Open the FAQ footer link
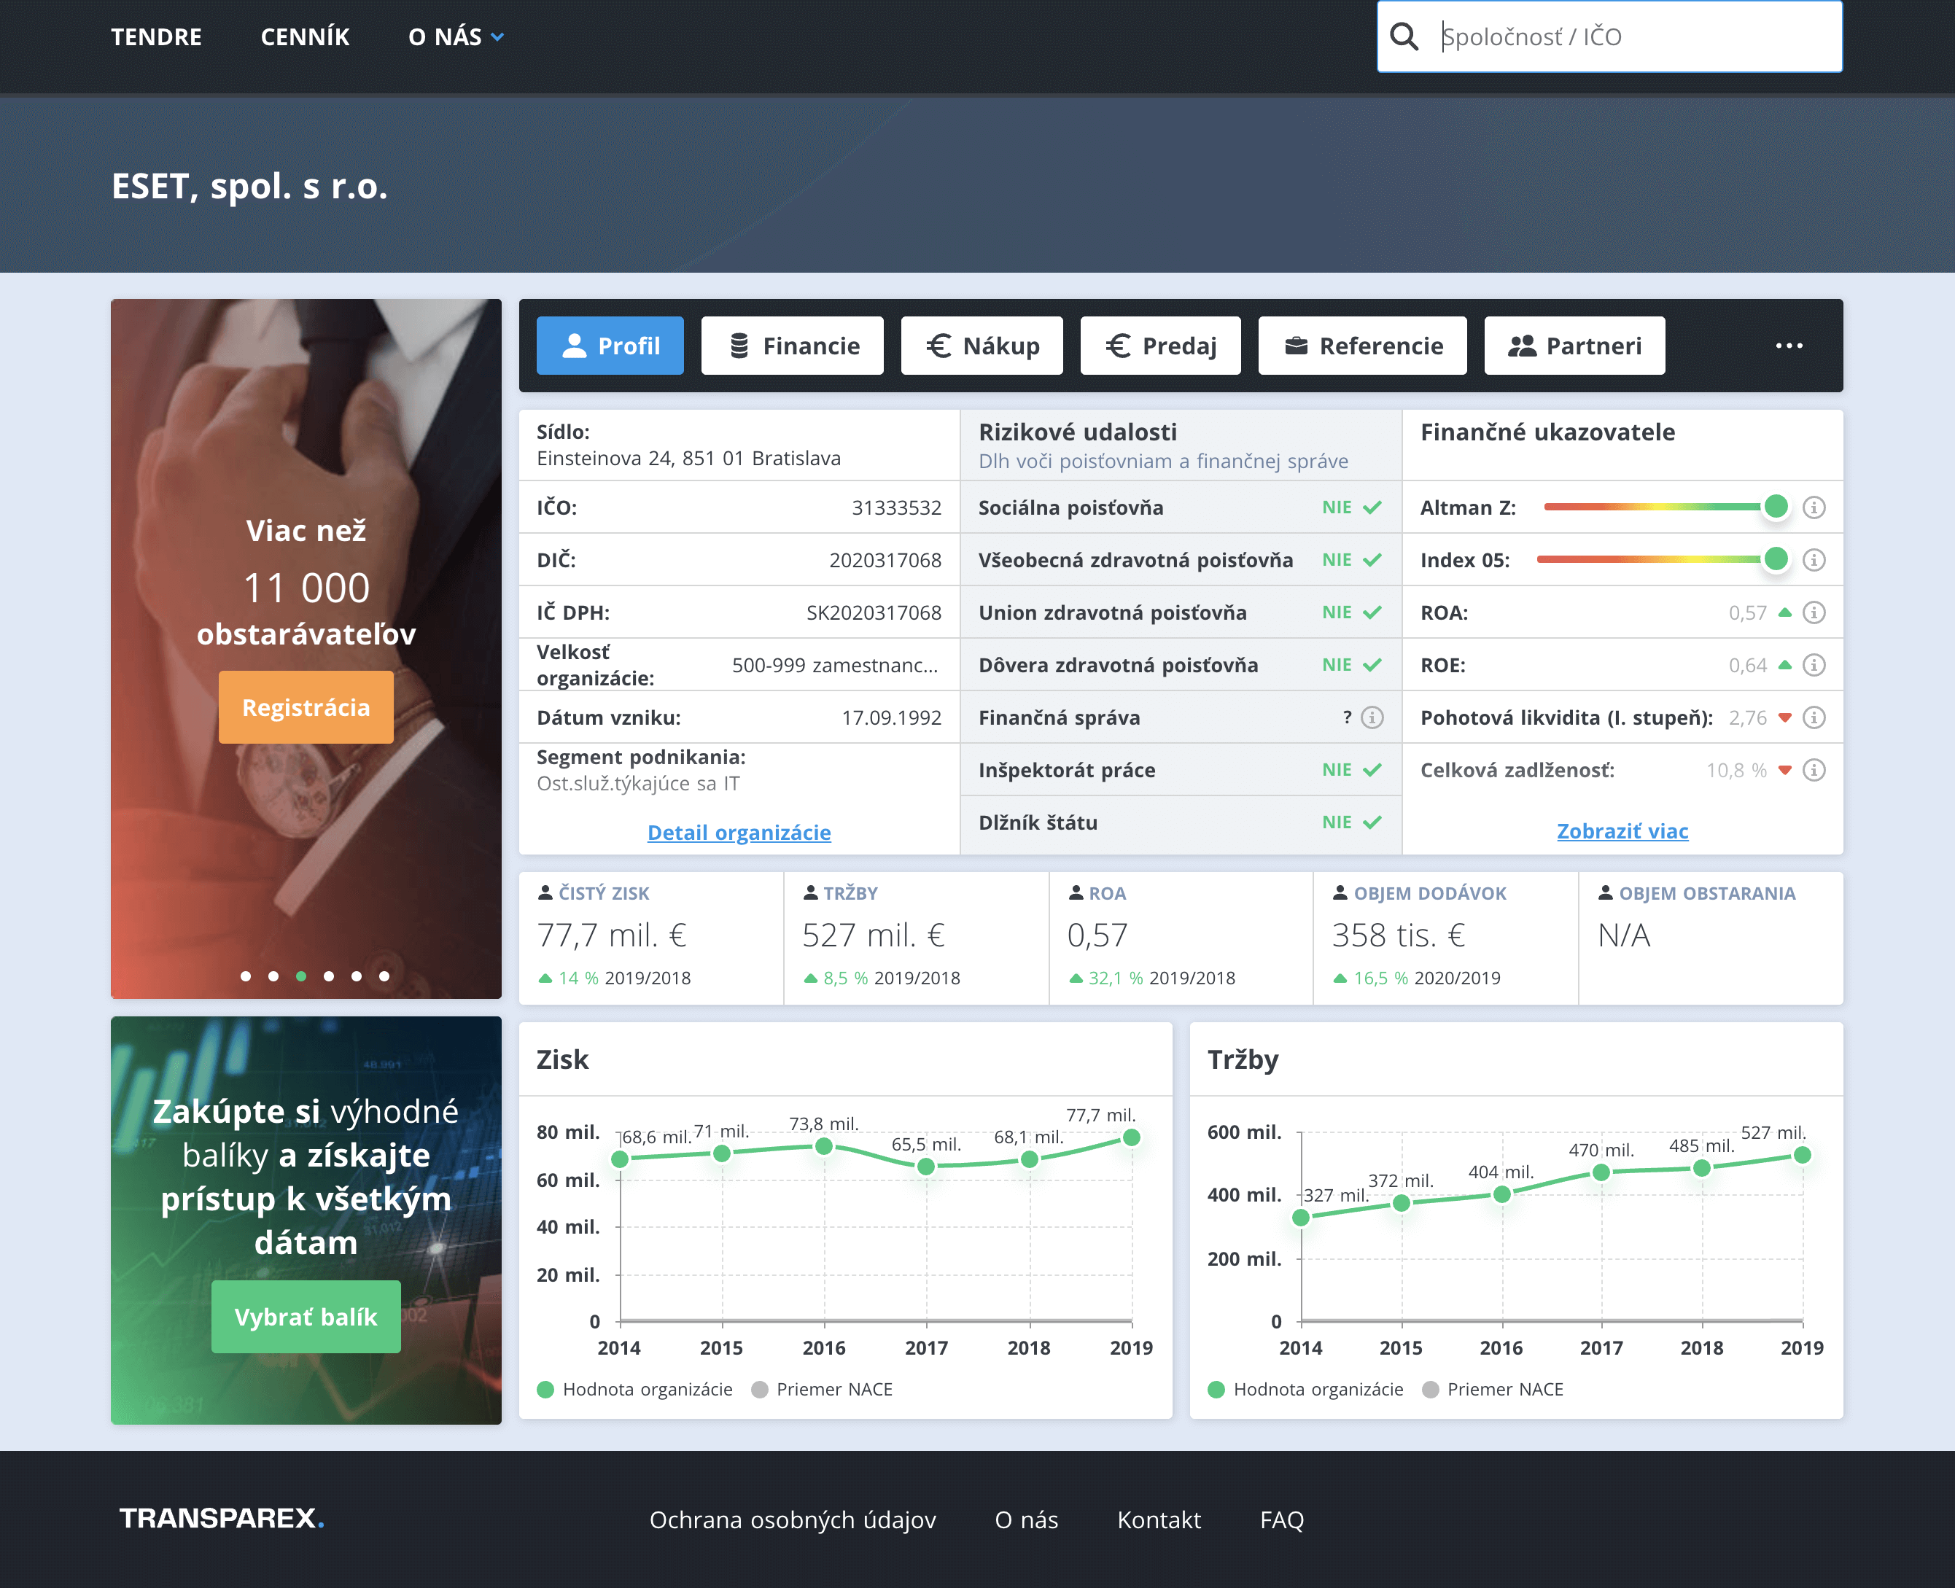Screen dimensions: 1955x1588 [1282, 1519]
